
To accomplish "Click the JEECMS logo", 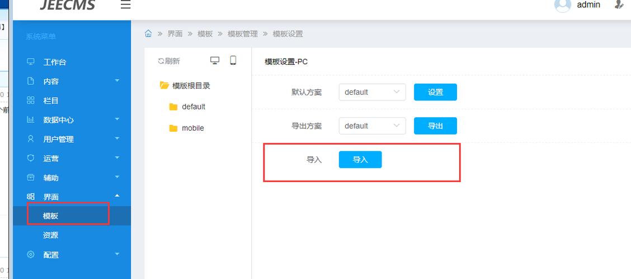I will coord(68,5).
